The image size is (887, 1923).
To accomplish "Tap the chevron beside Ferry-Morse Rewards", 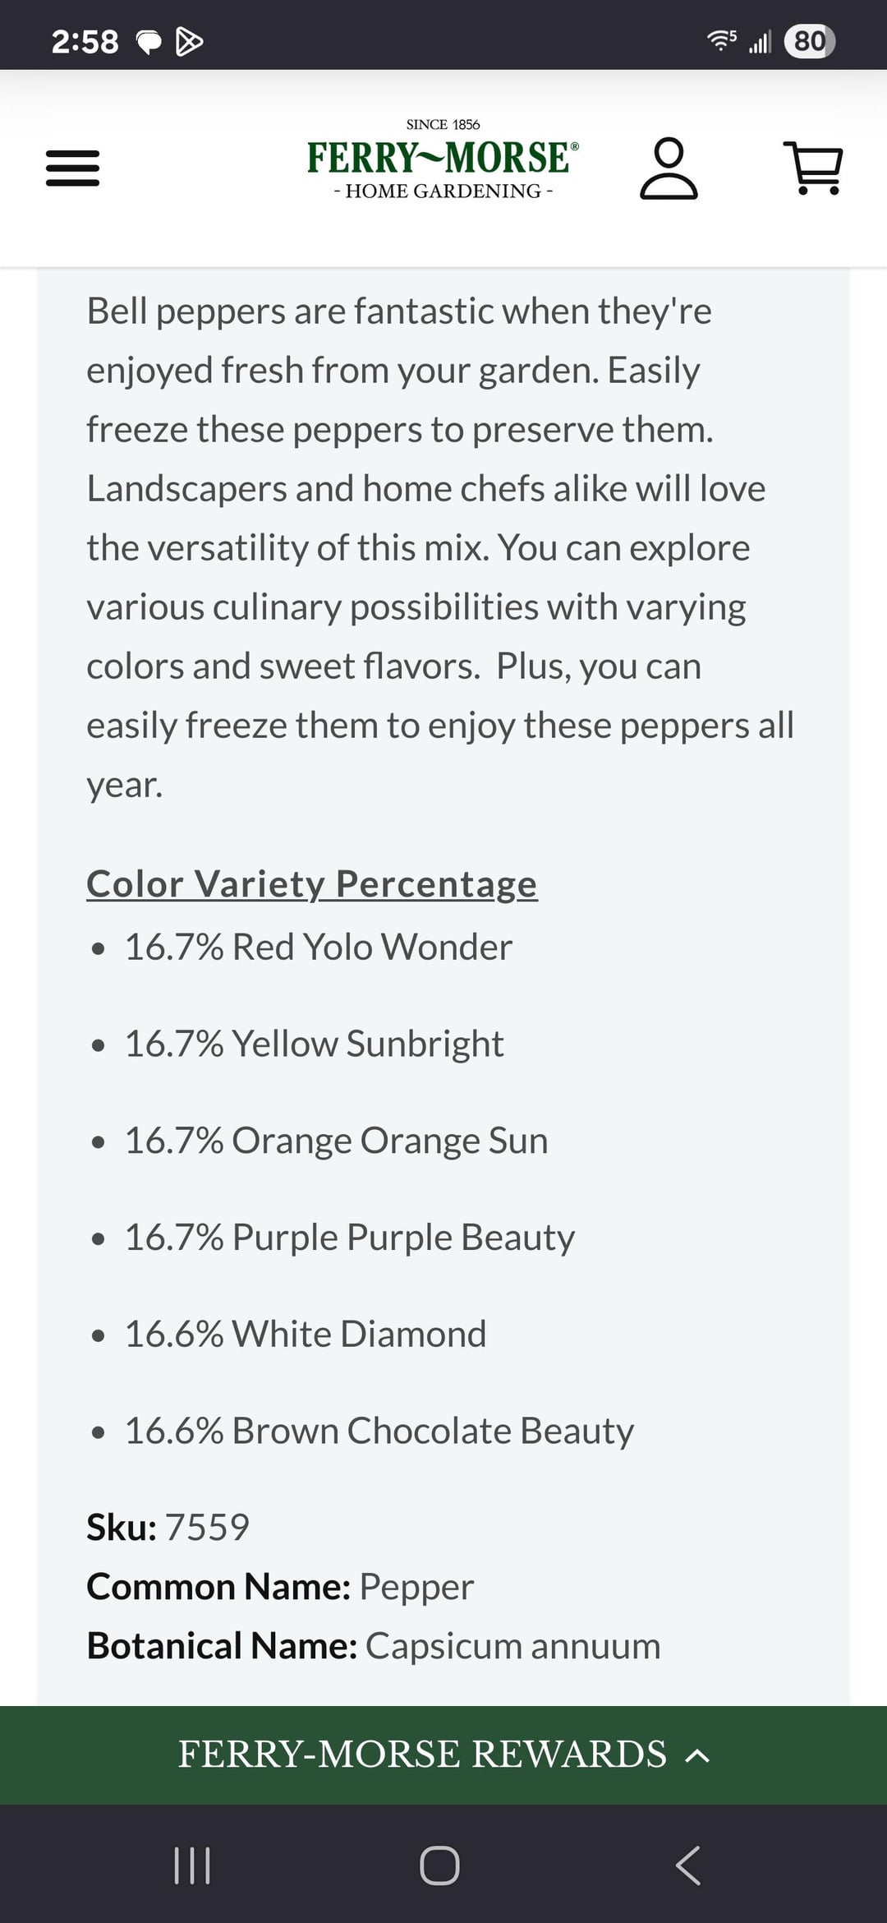I will (697, 1756).
